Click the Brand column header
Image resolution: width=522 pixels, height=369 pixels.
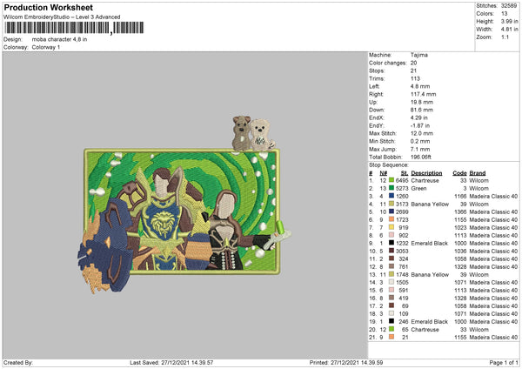pos(478,173)
